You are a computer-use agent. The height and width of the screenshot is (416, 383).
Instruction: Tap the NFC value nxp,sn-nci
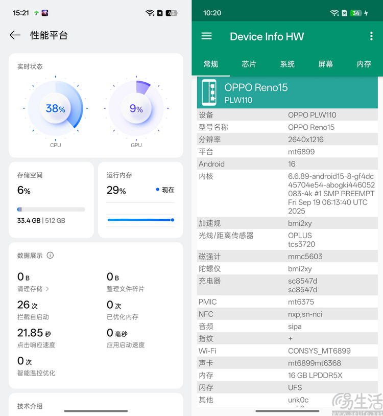(305, 314)
